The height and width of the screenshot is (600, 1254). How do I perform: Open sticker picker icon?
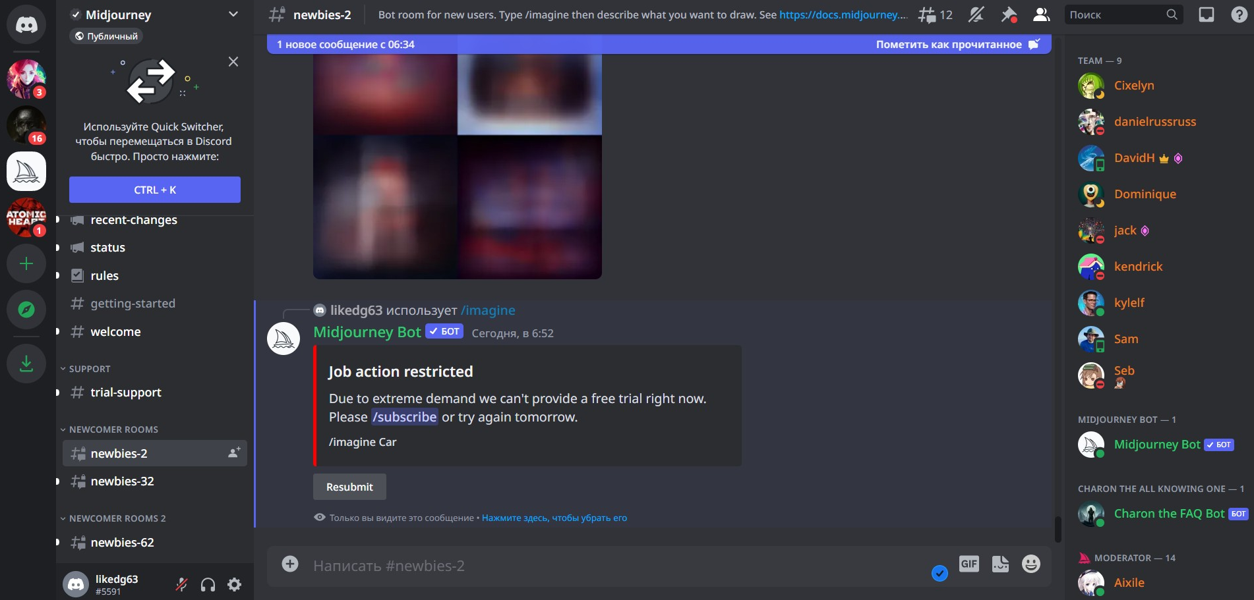click(x=1000, y=564)
